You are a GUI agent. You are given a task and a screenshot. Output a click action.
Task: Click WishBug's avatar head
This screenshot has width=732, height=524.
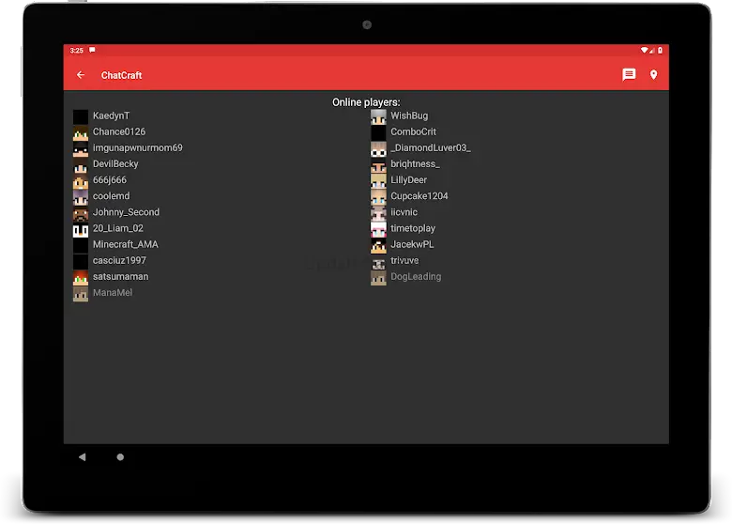click(378, 116)
